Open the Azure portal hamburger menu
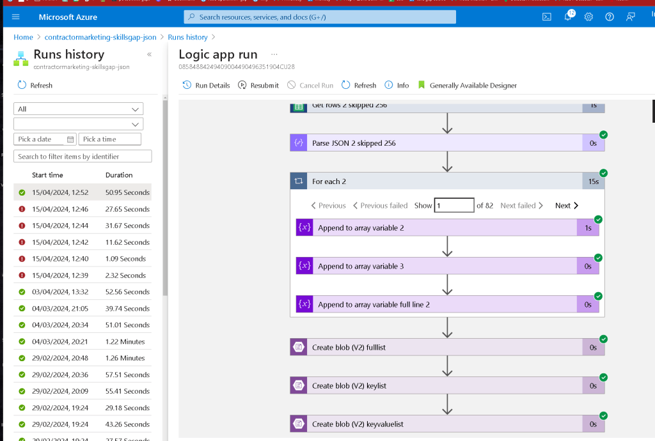The width and height of the screenshot is (655, 441). [x=16, y=17]
